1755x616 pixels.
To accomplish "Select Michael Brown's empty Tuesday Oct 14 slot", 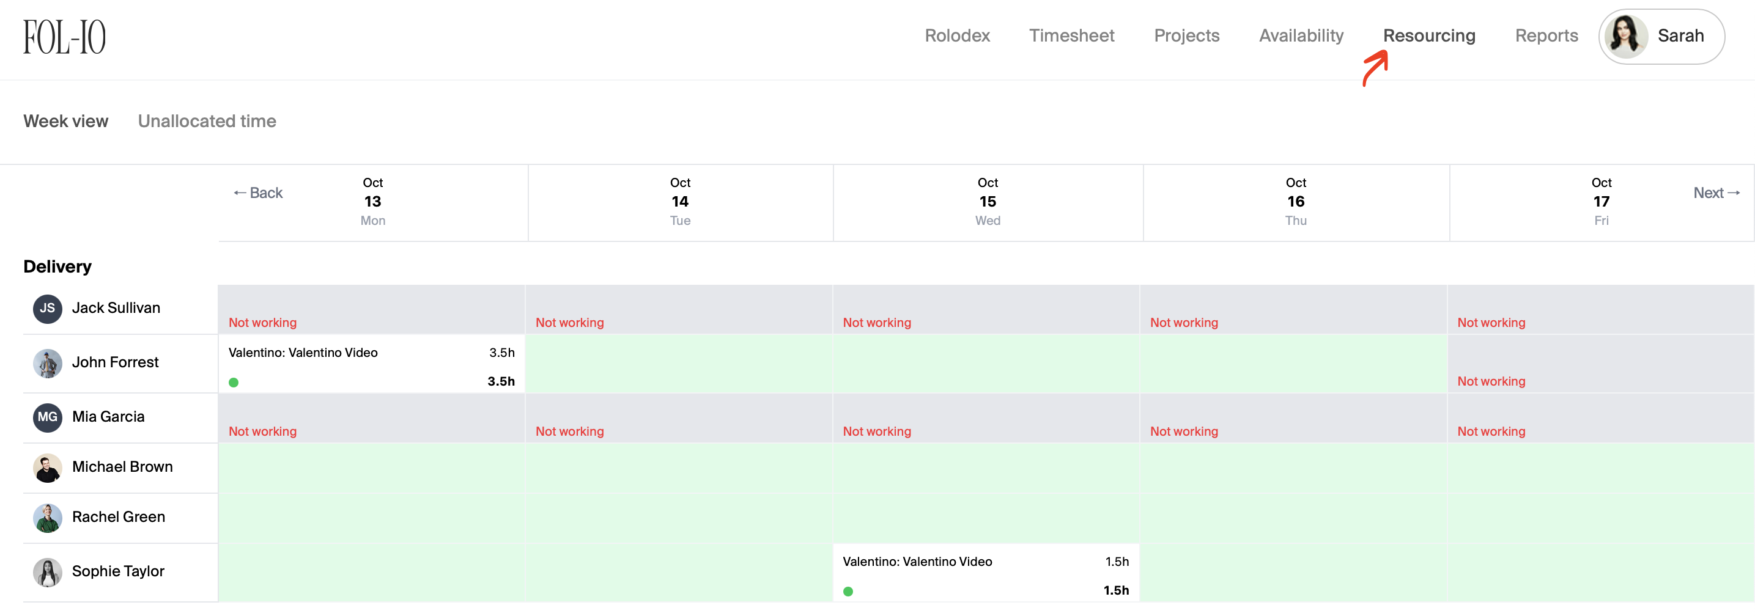I will click(679, 468).
